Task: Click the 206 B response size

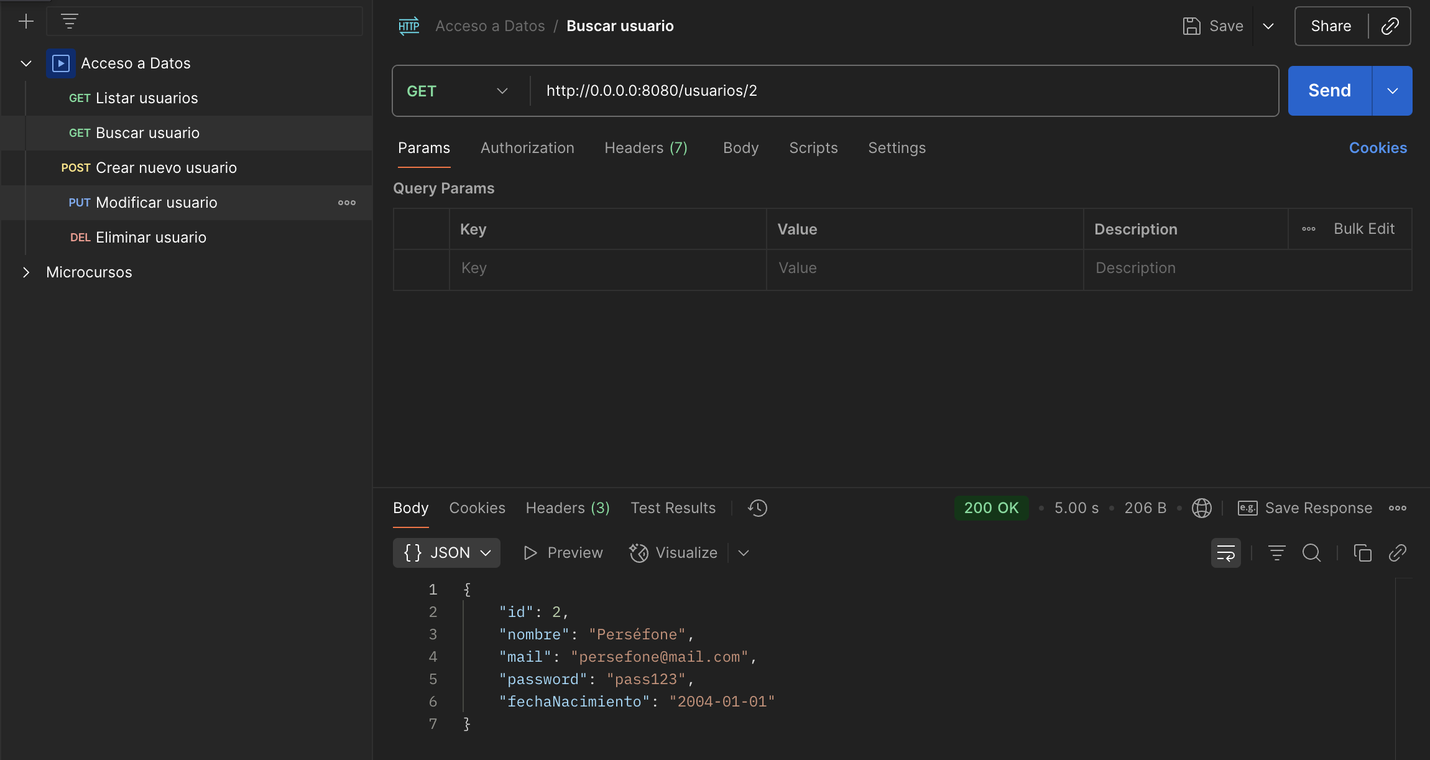Action: coord(1145,508)
